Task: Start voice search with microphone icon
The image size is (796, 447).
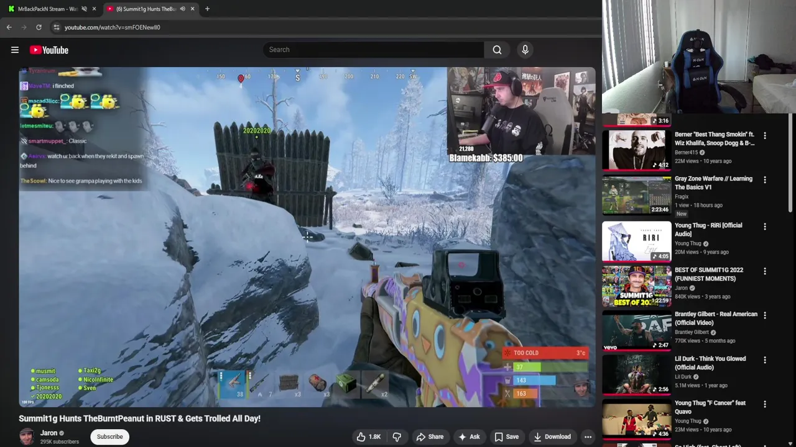Action: coord(525,50)
